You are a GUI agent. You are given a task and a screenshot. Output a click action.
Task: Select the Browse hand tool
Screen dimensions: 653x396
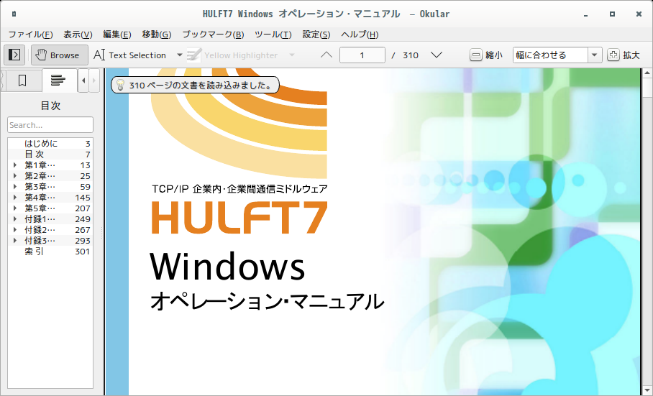[60, 55]
